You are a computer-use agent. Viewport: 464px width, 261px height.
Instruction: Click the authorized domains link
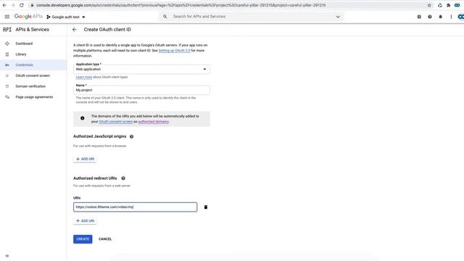(x=154, y=122)
